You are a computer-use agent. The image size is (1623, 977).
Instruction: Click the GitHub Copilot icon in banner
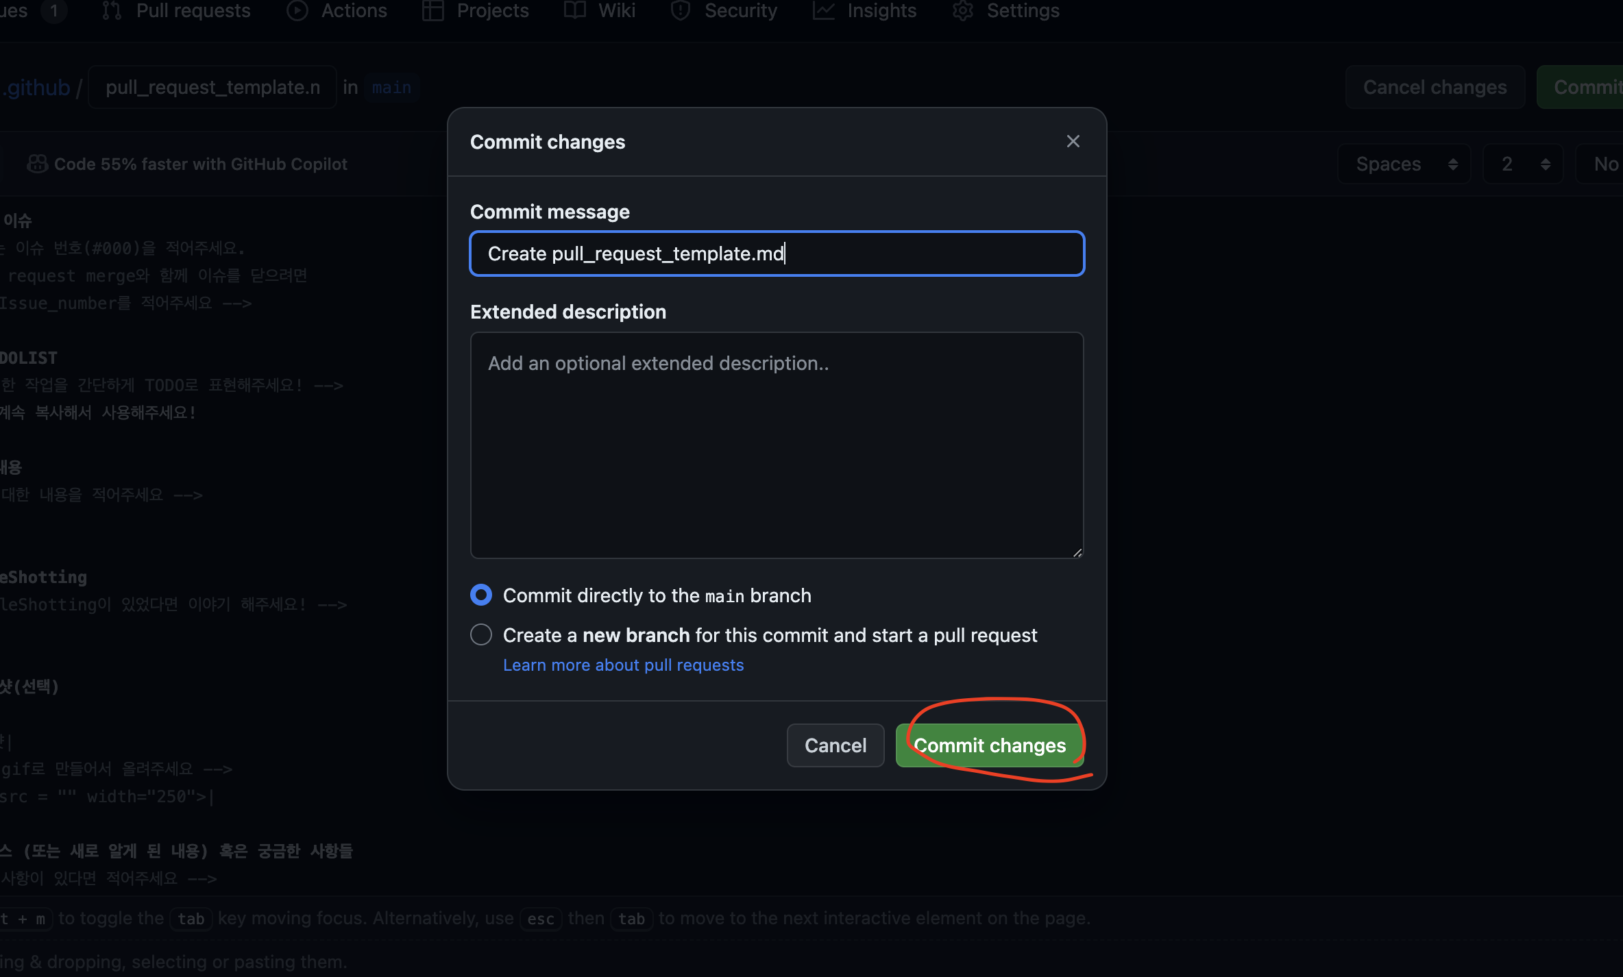[x=37, y=164]
